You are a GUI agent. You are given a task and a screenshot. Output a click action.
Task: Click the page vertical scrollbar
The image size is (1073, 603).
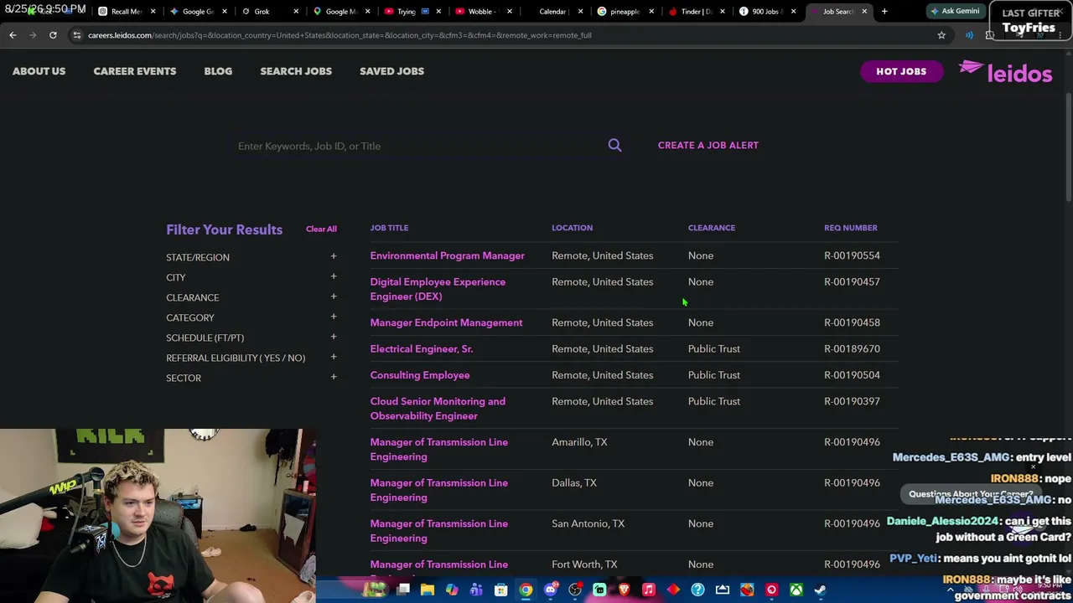[1068, 147]
